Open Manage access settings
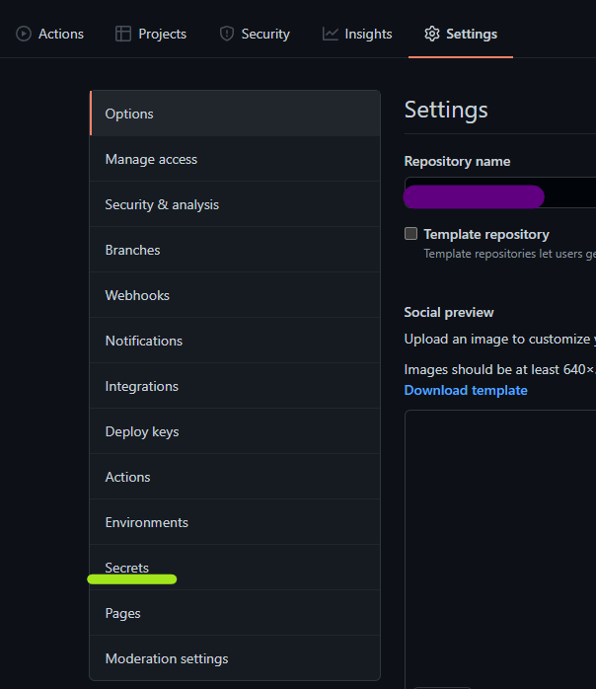Image resolution: width=596 pixels, height=689 pixels. tap(151, 159)
